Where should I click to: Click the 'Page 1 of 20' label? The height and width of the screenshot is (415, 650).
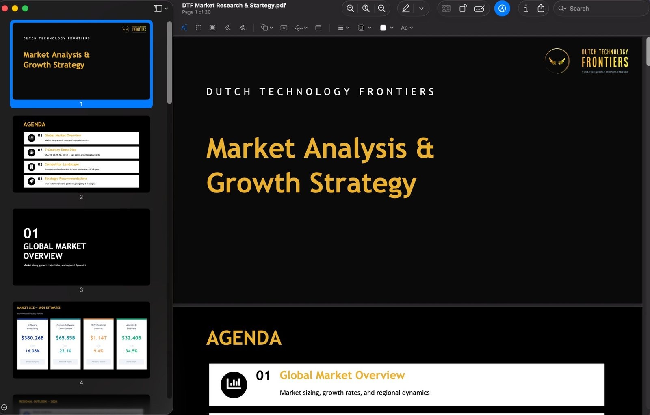pos(196,12)
